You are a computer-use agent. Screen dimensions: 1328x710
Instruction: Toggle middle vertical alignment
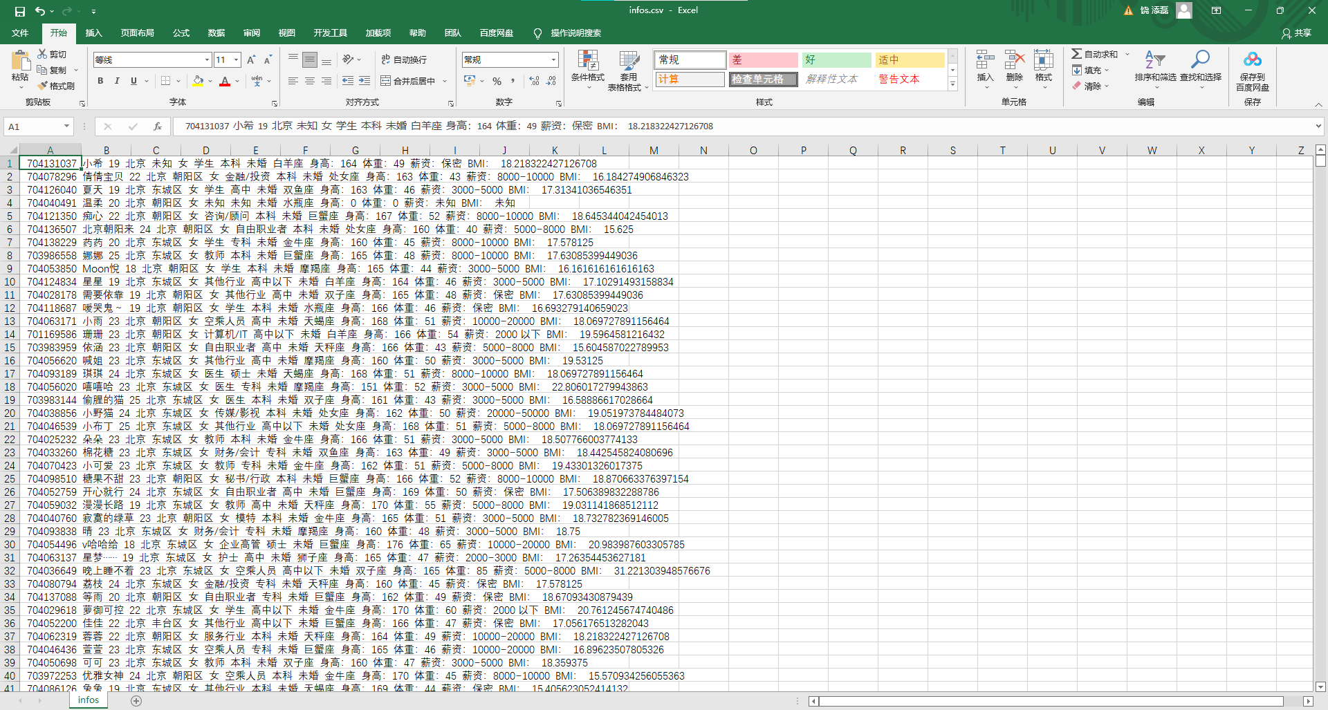(310, 60)
